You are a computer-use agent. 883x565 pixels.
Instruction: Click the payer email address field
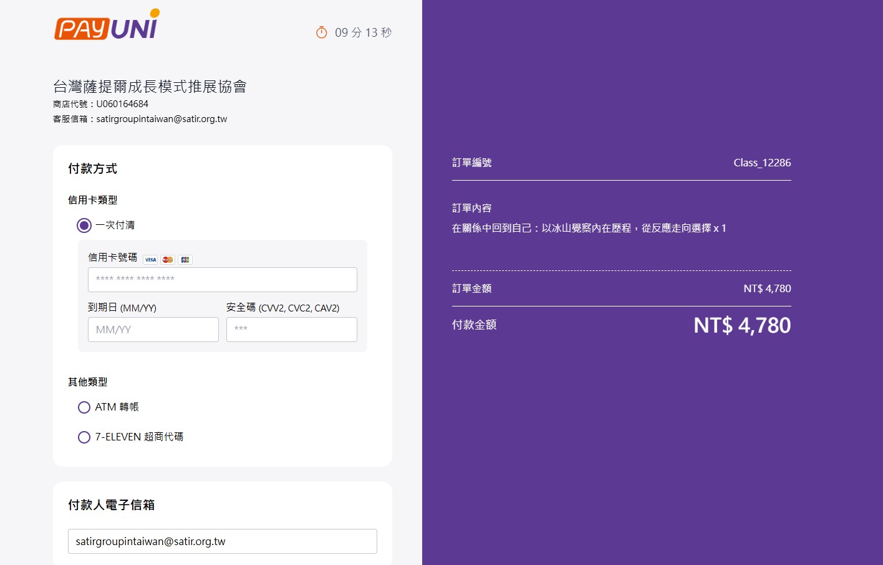click(x=222, y=541)
